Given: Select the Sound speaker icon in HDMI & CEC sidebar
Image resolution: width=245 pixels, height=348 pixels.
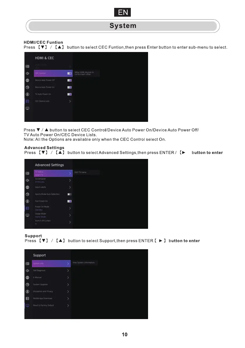Looking at the screenshot, I should point(27,73).
